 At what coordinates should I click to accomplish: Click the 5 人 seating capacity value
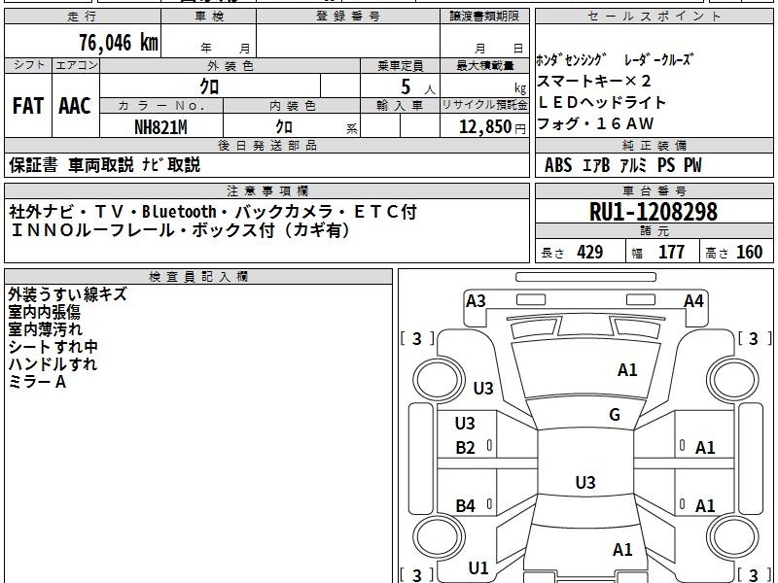pyautogui.click(x=417, y=87)
